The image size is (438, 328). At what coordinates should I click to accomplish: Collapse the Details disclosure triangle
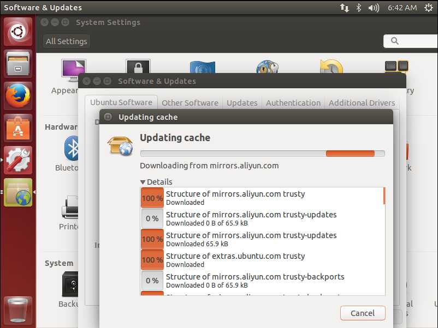pyautogui.click(x=143, y=182)
